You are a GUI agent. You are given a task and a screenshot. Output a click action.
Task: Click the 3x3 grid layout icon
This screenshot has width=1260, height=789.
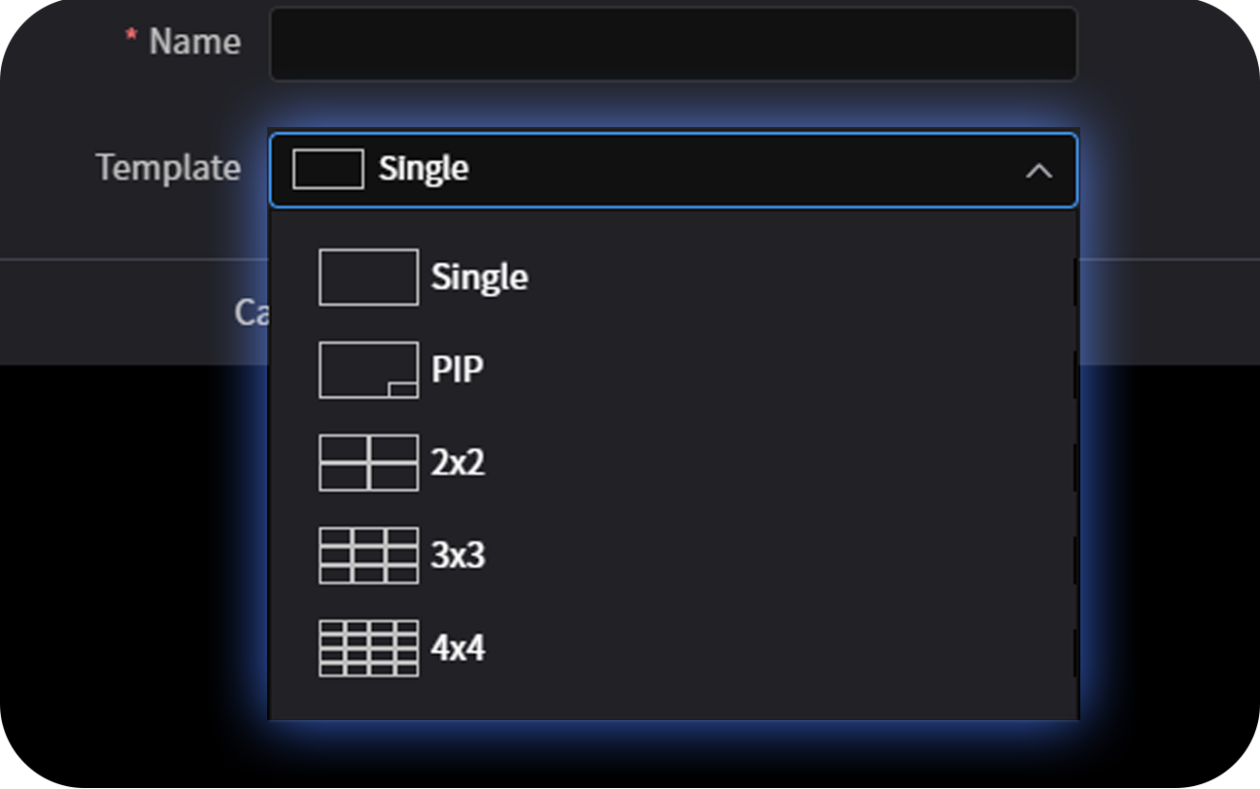click(x=368, y=555)
